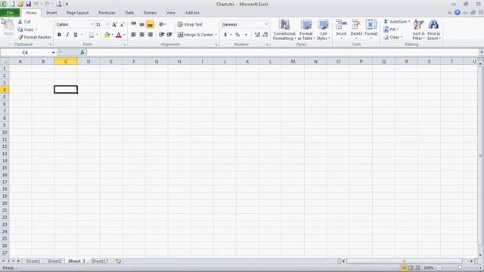
Task: Enable Wrap Text
Action: [190, 24]
